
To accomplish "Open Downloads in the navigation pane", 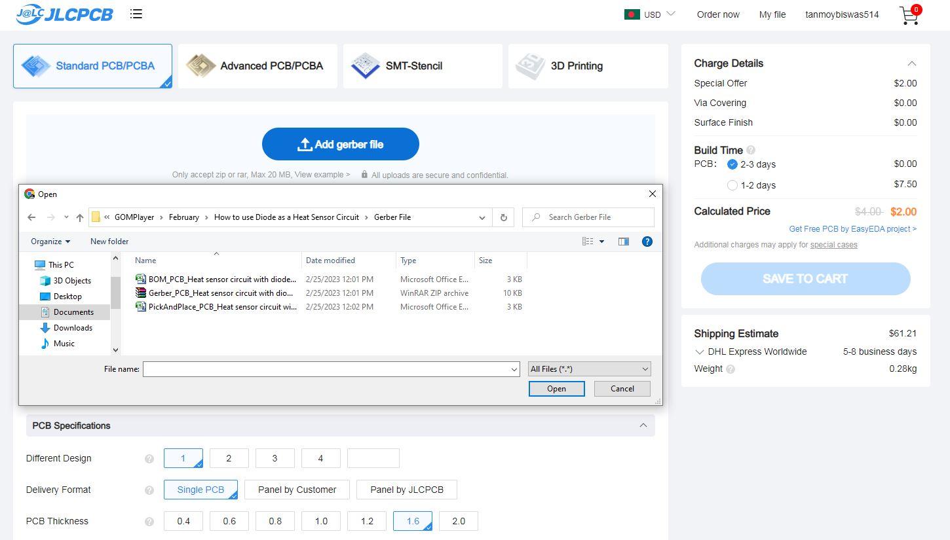I will pos(66,328).
